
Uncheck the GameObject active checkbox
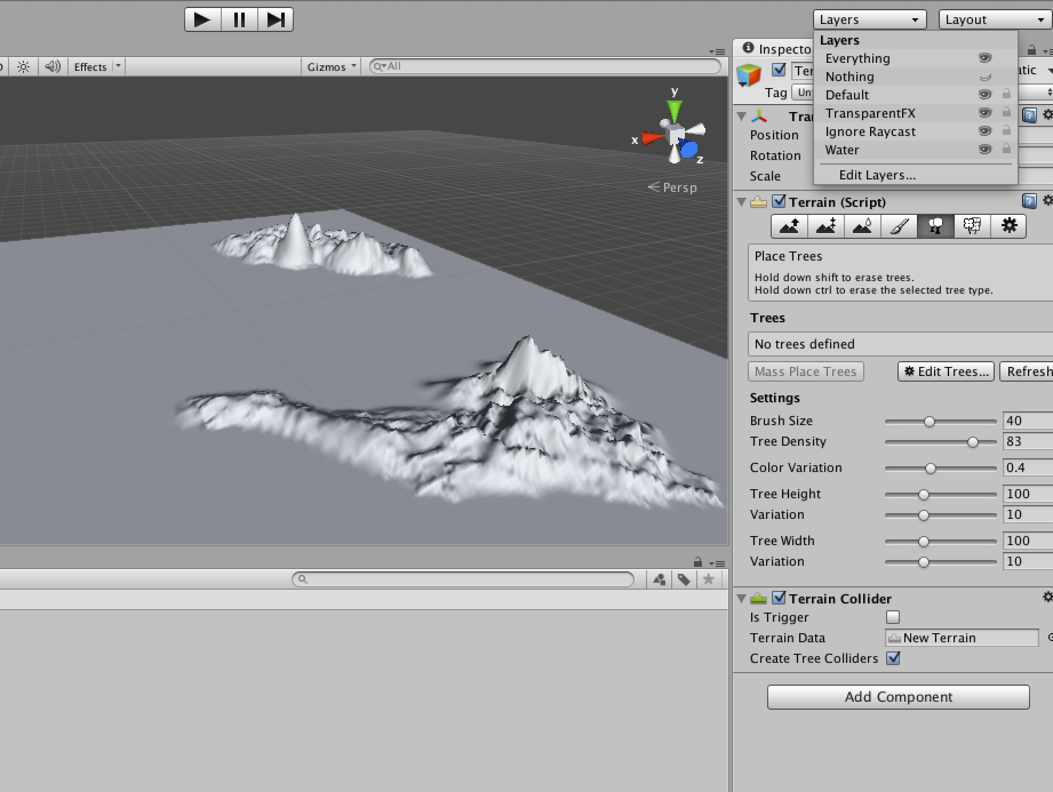(x=779, y=70)
